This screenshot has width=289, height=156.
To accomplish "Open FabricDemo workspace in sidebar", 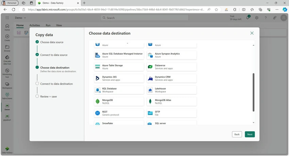I will [7, 96].
